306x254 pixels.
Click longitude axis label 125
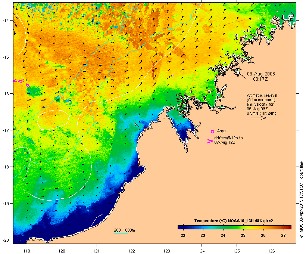(237, 251)
